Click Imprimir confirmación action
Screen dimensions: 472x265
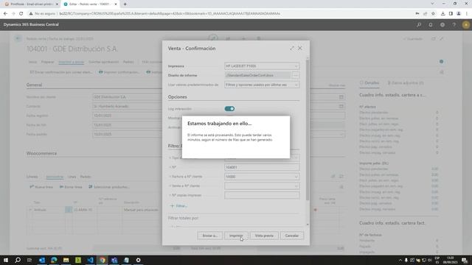[x=119, y=72]
